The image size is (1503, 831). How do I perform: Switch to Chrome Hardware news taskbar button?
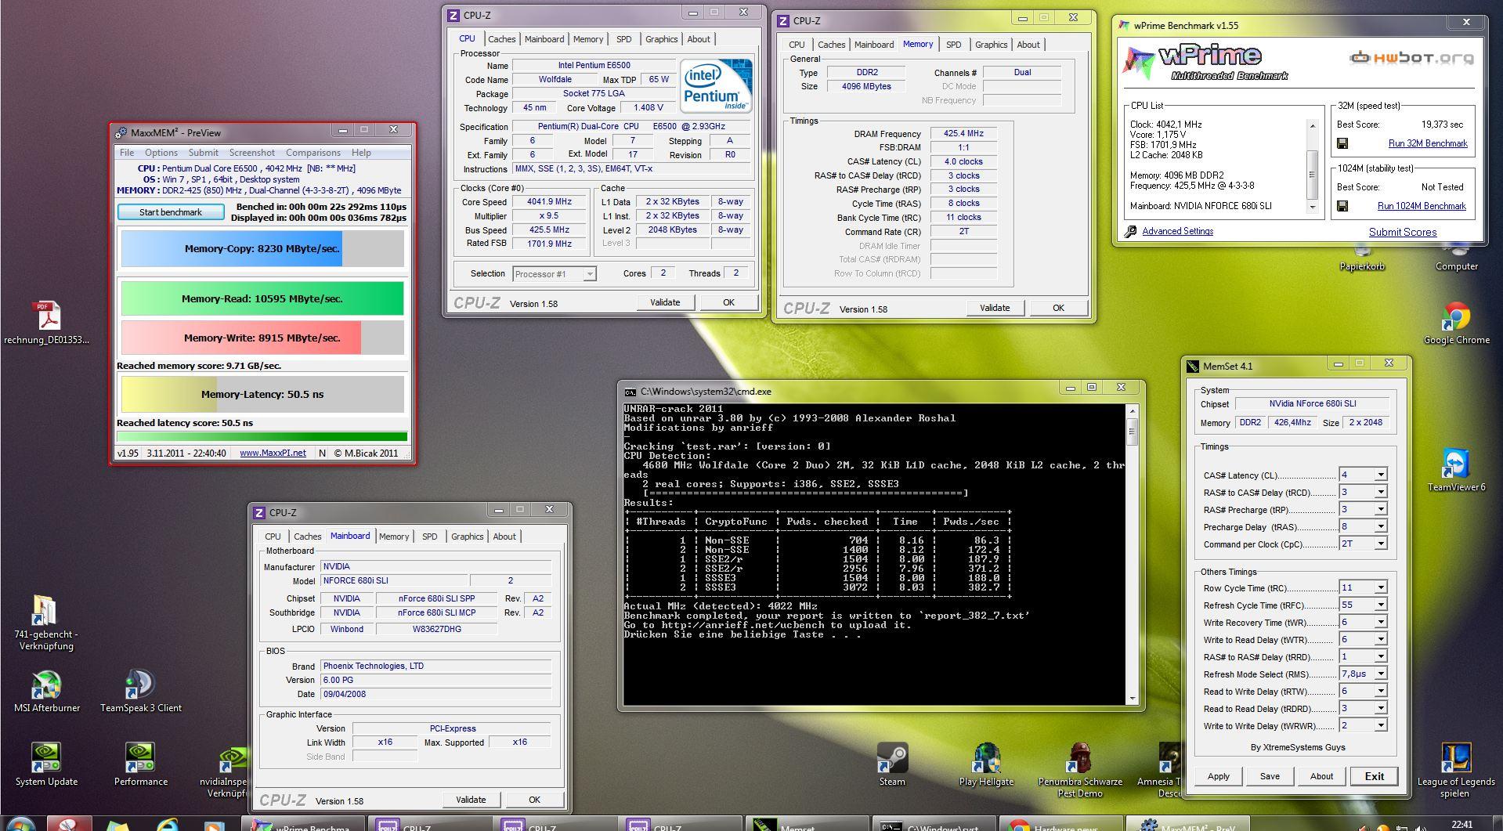[x=1060, y=824]
